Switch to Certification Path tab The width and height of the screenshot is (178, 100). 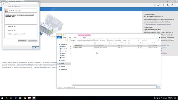tap(16, 6)
